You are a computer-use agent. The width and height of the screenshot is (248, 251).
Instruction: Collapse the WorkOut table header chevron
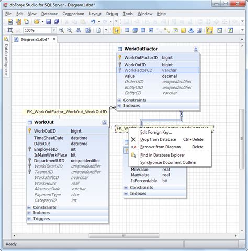pyautogui.click(x=105, y=123)
